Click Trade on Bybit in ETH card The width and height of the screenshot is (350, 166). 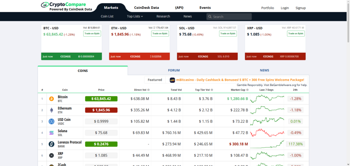click(x=160, y=34)
